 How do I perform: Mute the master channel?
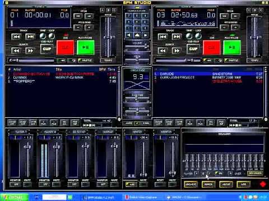click(143, 184)
